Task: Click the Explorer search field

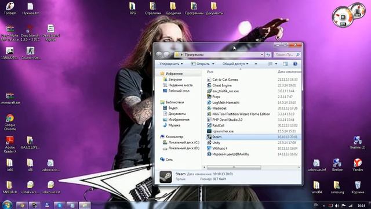Action: click(287, 55)
